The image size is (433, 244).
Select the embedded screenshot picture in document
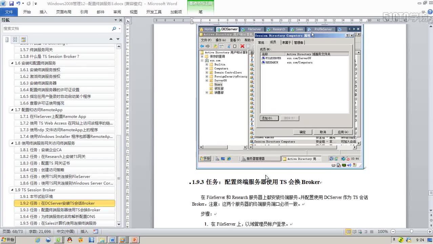[x=280, y=97]
